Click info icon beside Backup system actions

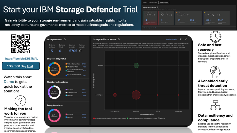157,7
